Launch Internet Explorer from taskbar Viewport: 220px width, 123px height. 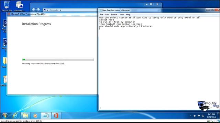pos(15,115)
